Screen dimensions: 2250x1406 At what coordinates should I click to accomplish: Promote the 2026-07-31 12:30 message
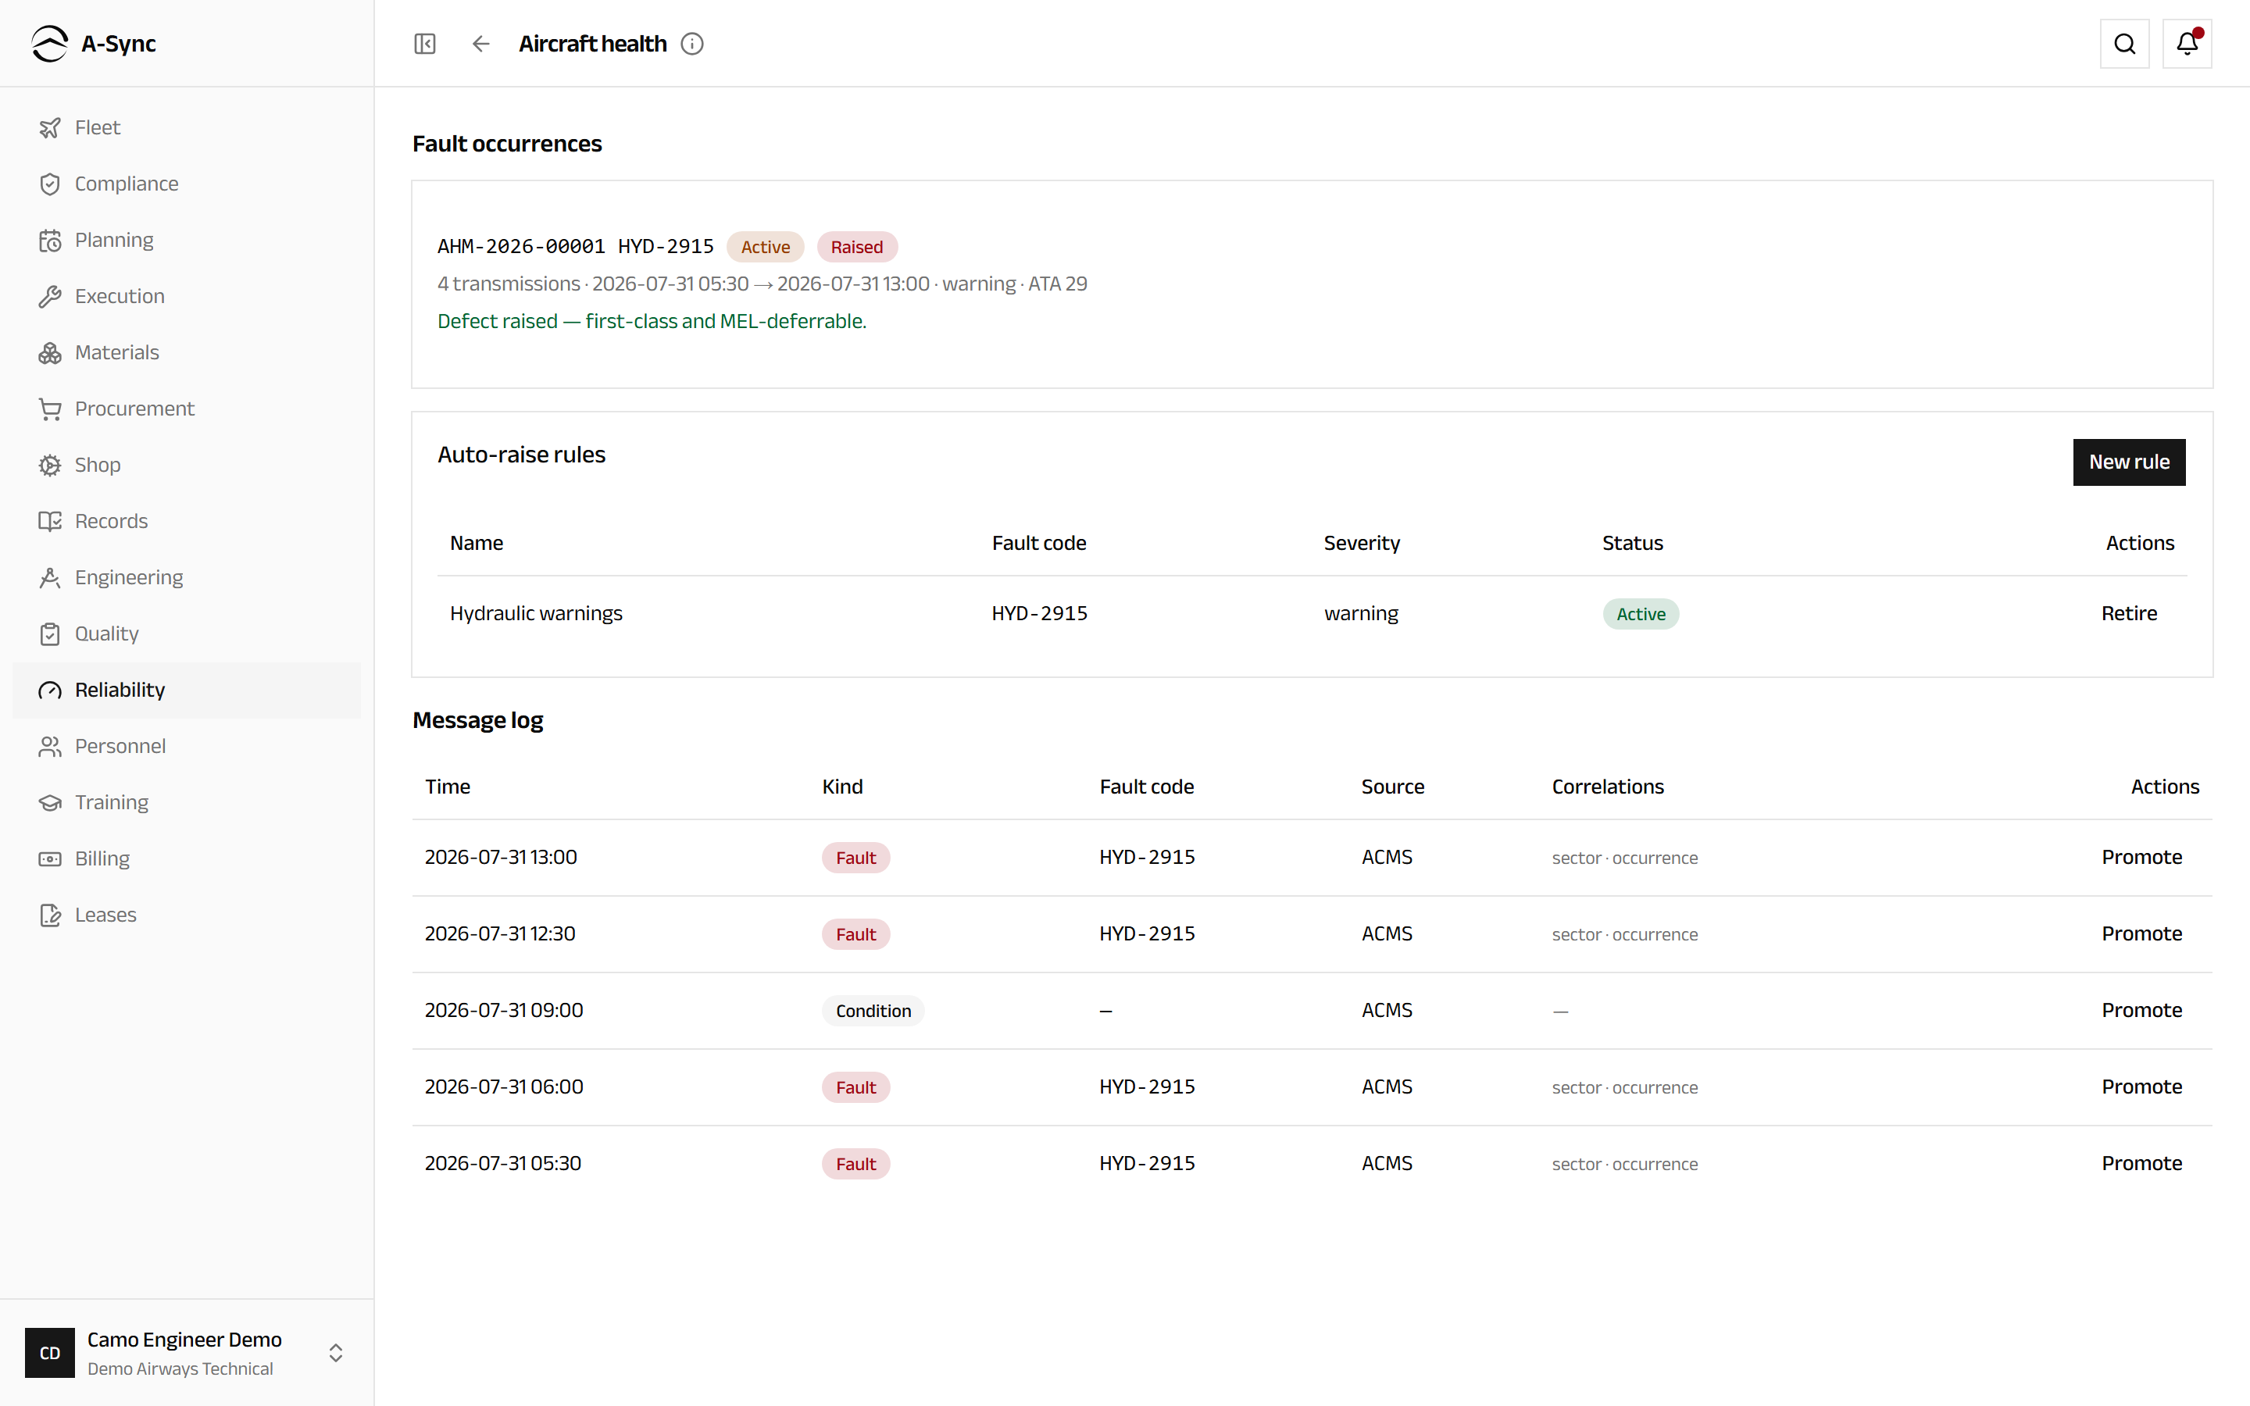point(2141,933)
